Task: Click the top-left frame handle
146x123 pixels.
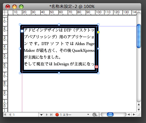Action: click(x=20, y=24)
